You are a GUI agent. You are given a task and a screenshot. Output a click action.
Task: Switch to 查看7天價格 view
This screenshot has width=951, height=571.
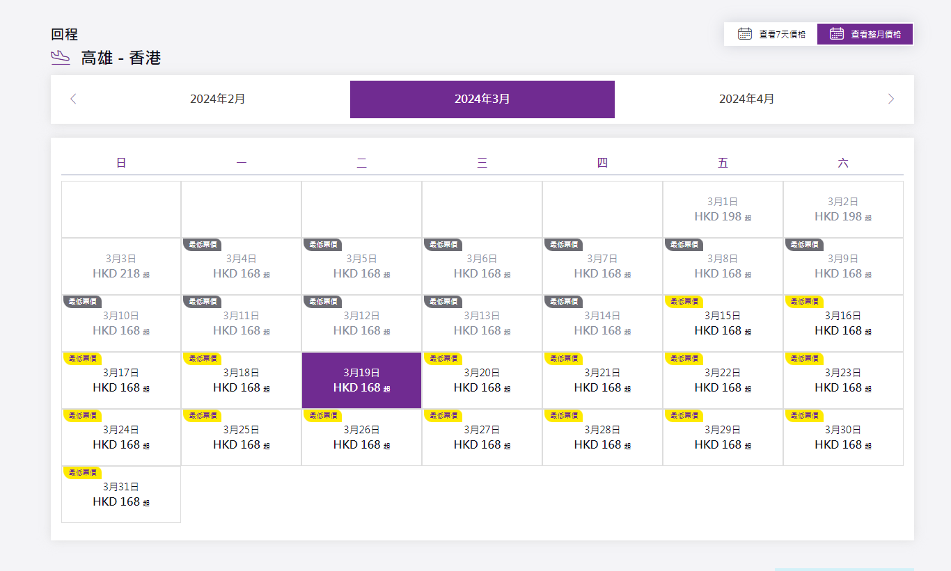pos(771,34)
